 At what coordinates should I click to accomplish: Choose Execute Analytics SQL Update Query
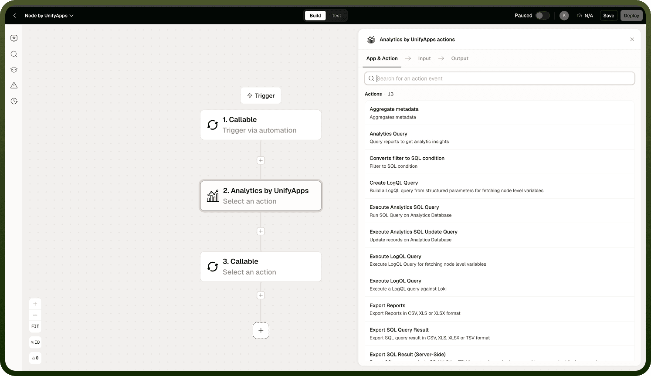pyautogui.click(x=499, y=236)
